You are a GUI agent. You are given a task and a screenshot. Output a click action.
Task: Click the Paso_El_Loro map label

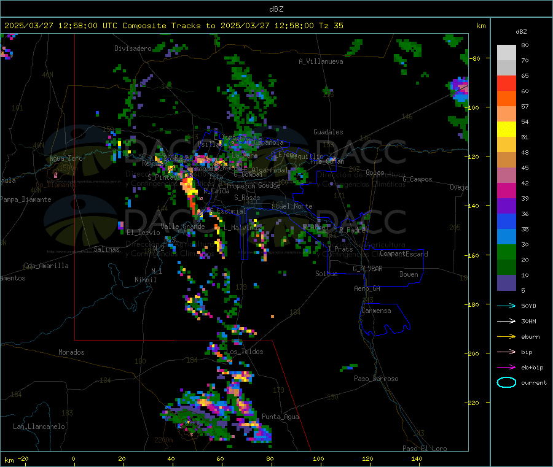pyautogui.click(x=425, y=449)
